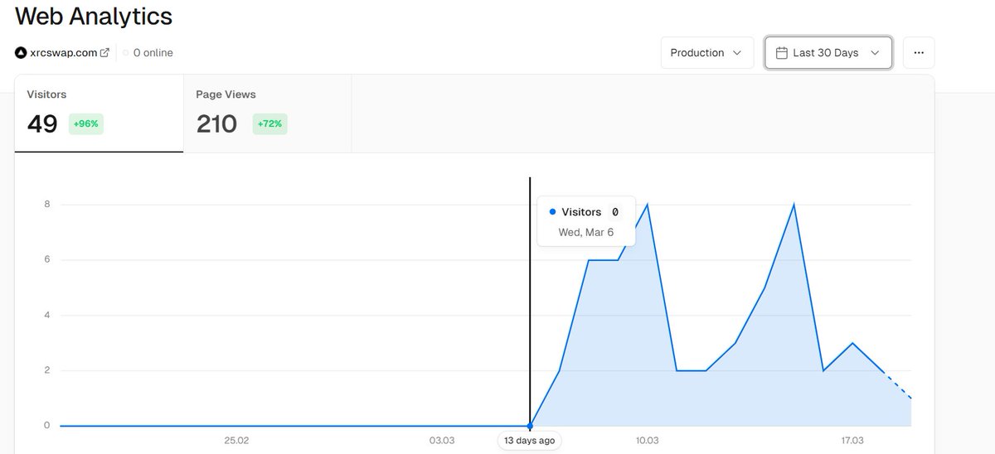Click the +96% visitors change badge

[86, 124]
